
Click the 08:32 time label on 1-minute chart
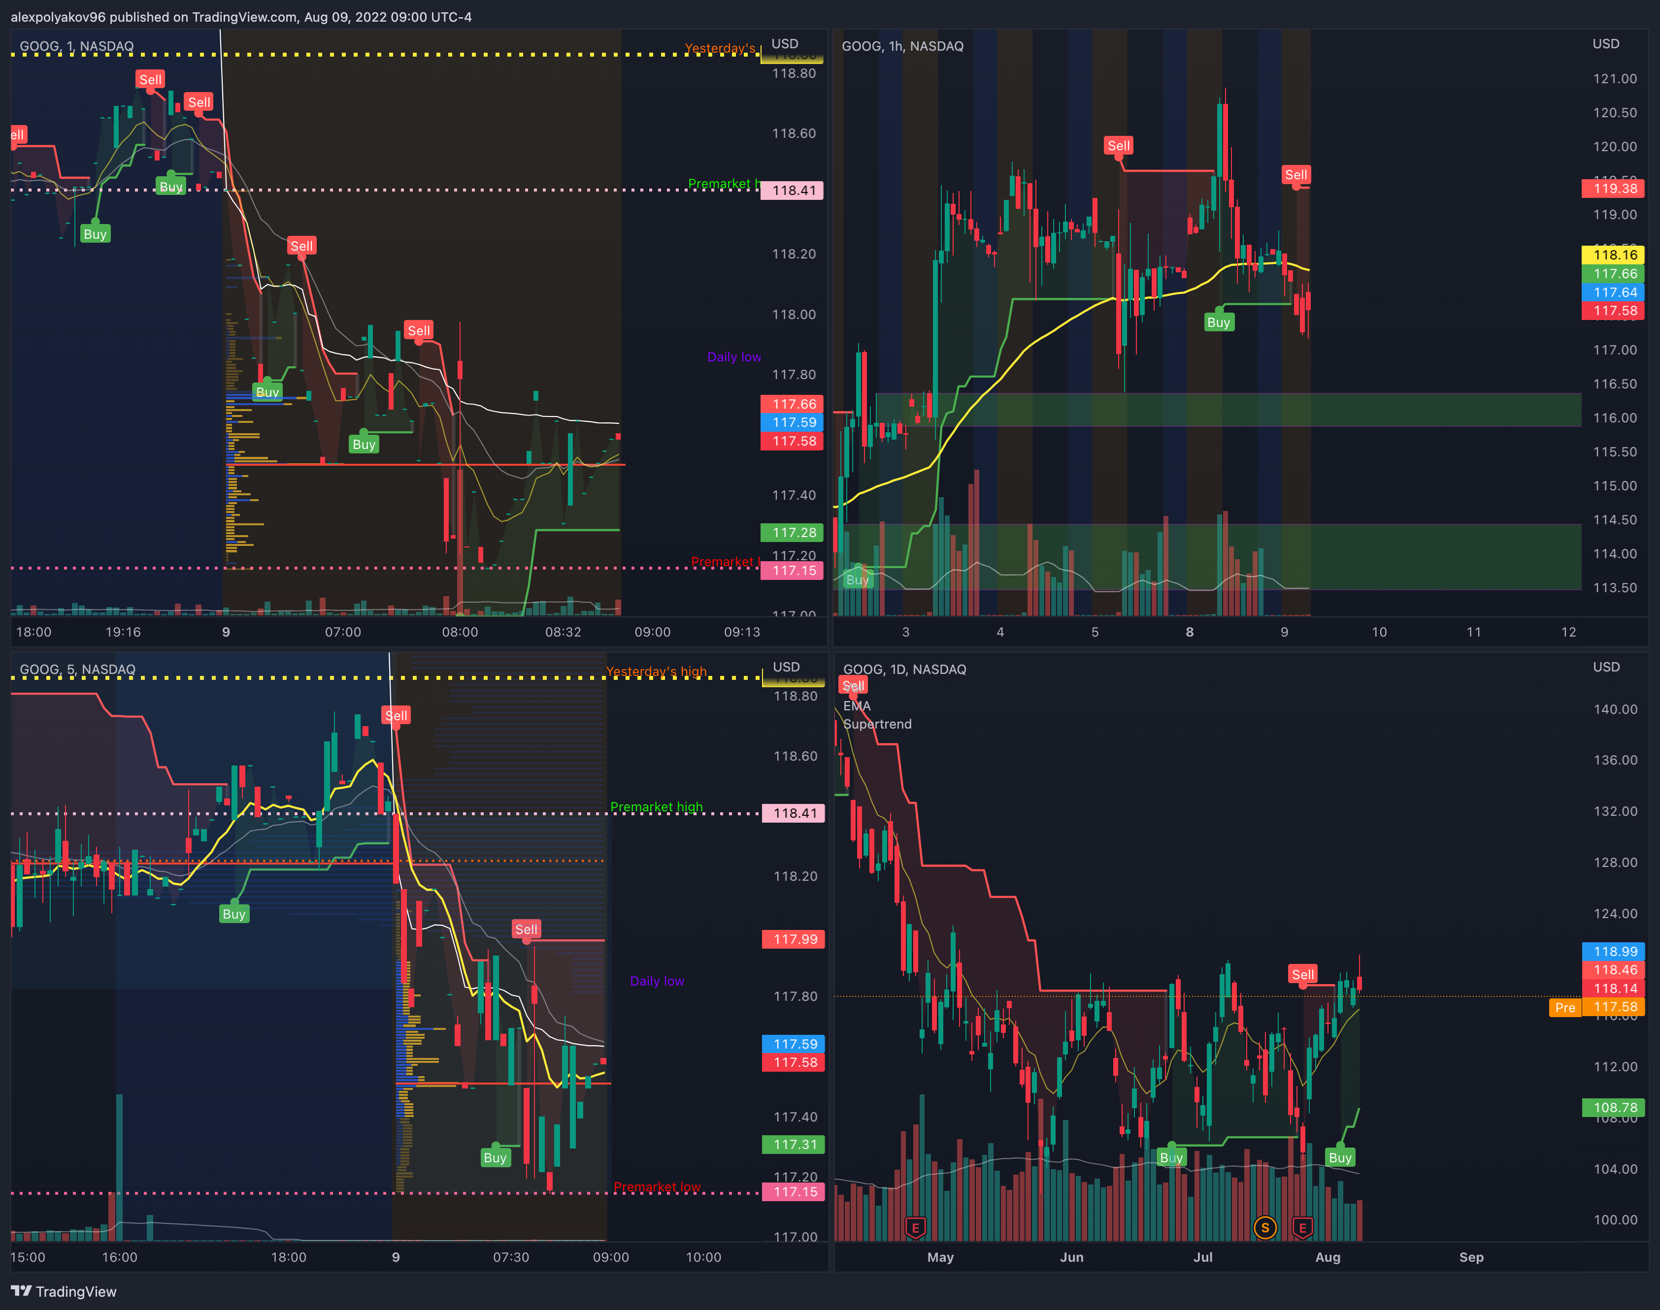(x=564, y=632)
